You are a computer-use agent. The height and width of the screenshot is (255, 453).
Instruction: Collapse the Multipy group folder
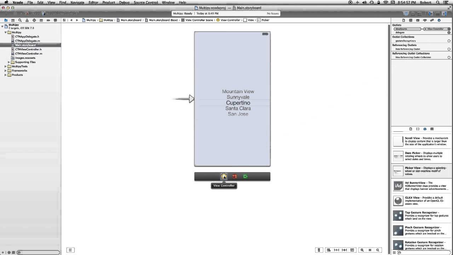click(x=6, y=32)
